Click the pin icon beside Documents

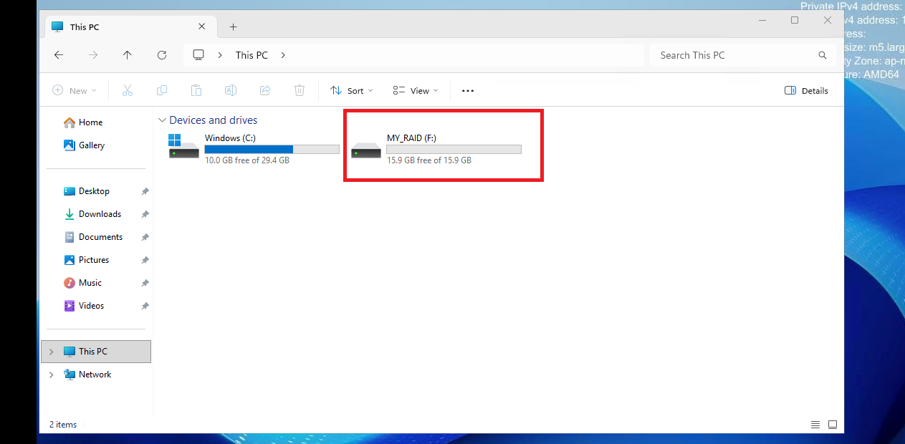145,237
